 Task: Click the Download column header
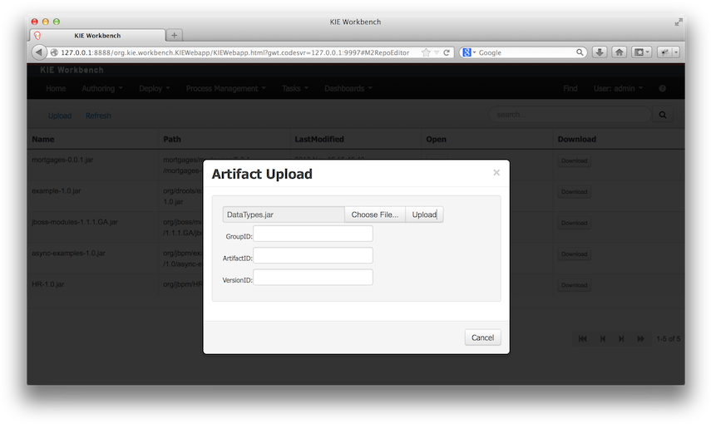pos(577,139)
